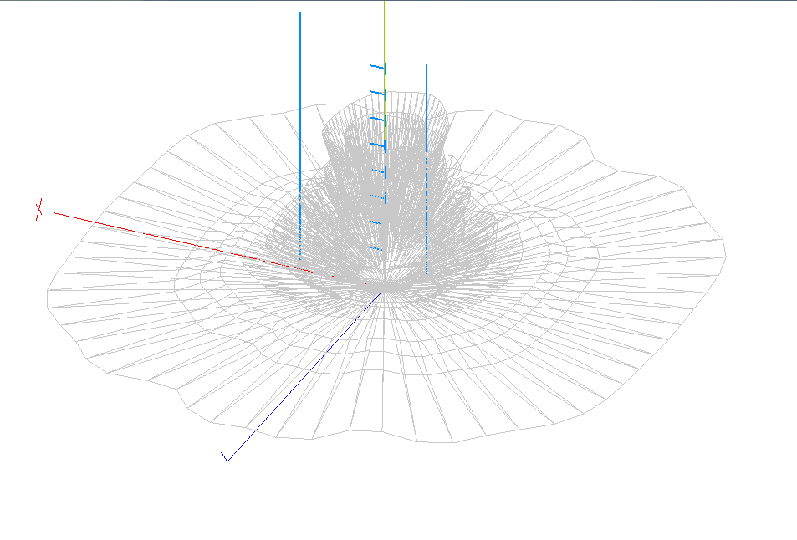Click the blue Y axis label
The image size is (797, 540).
226,460
